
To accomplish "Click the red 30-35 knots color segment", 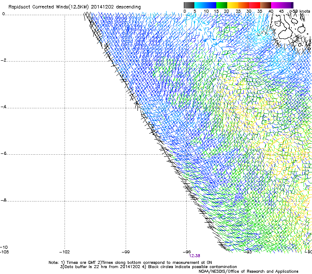I will 255,5.
